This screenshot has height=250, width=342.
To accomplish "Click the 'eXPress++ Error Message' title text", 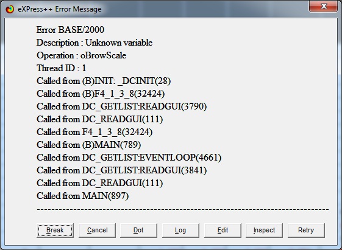I will coord(60,9).
